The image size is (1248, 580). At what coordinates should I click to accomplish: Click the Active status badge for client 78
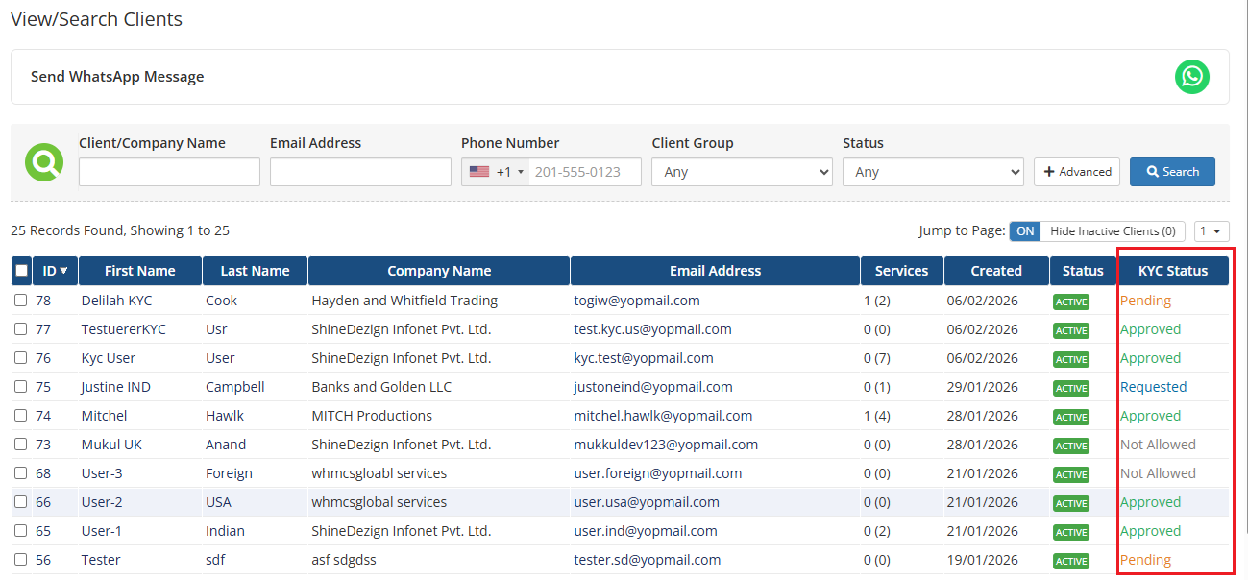pyautogui.click(x=1070, y=302)
